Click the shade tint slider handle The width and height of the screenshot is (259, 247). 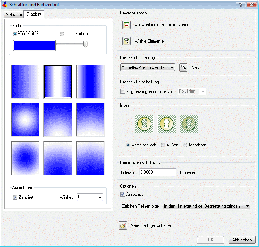click(85, 44)
